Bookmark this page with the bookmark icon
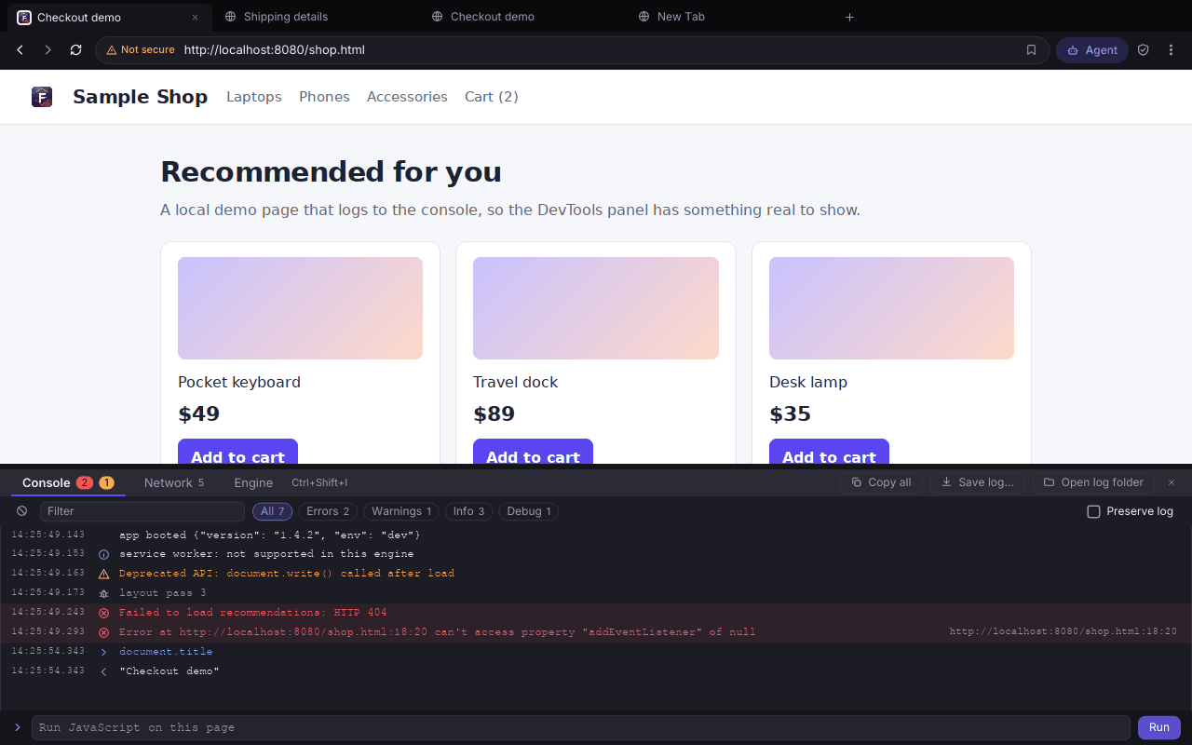Screen dimensions: 1192x745 pos(1031,50)
